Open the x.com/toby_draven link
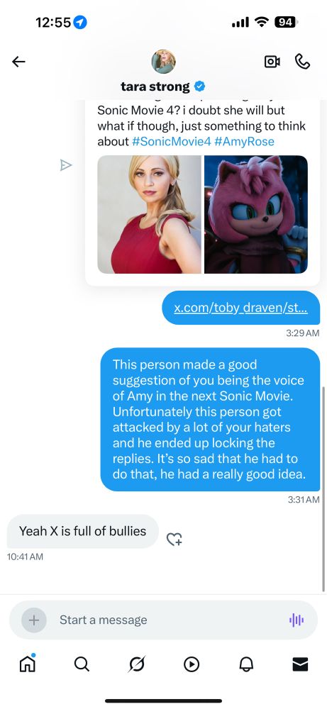The height and width of the screenshot is (709, 327). click(241, 308)
